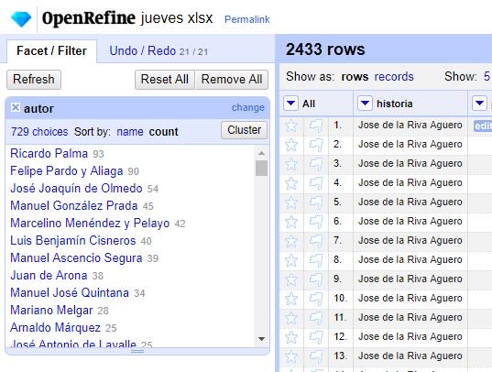Click the autor facet resize handle

[x=137, y=351]
